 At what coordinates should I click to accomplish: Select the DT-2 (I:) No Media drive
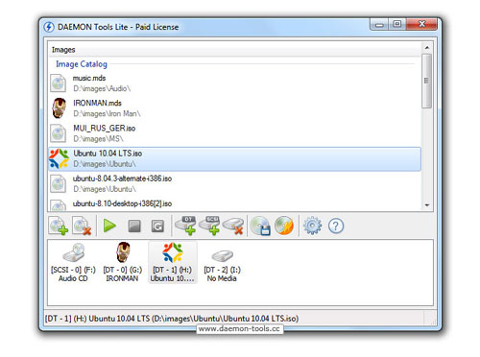click(222, 262)
